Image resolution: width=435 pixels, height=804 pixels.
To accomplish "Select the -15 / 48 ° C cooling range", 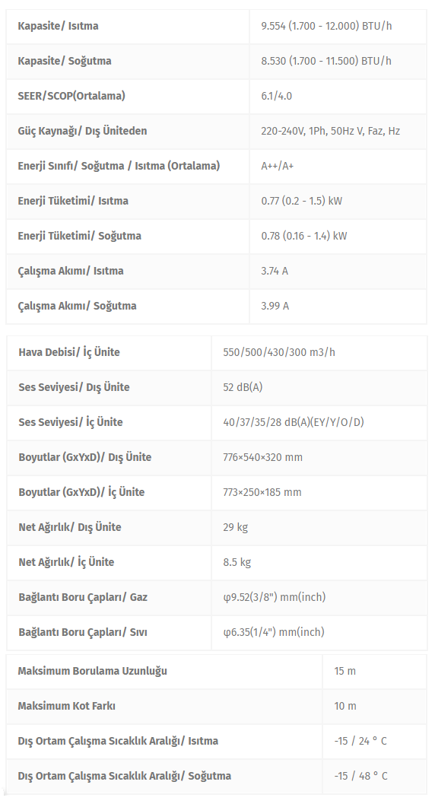I will tap(360, 776).
